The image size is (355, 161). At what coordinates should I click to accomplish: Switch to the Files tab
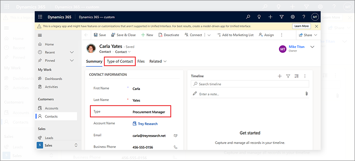pos(141,62)
